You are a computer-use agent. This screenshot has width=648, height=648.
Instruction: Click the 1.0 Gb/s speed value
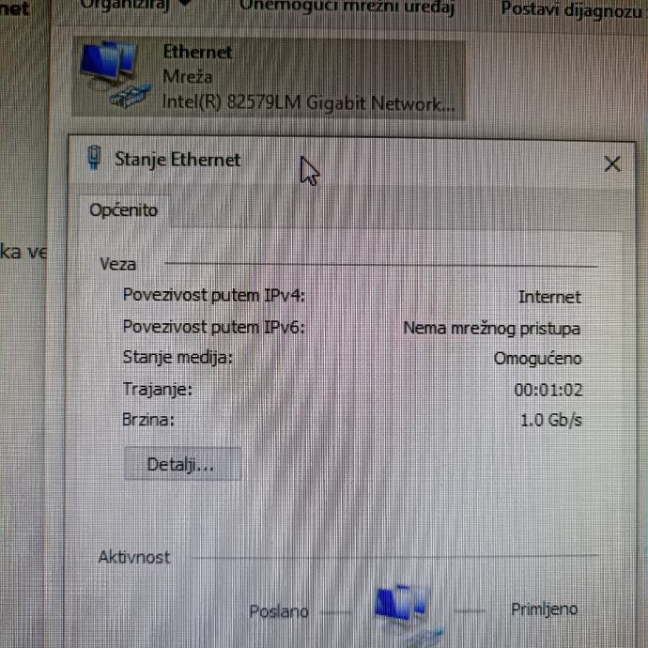(551, 421)
